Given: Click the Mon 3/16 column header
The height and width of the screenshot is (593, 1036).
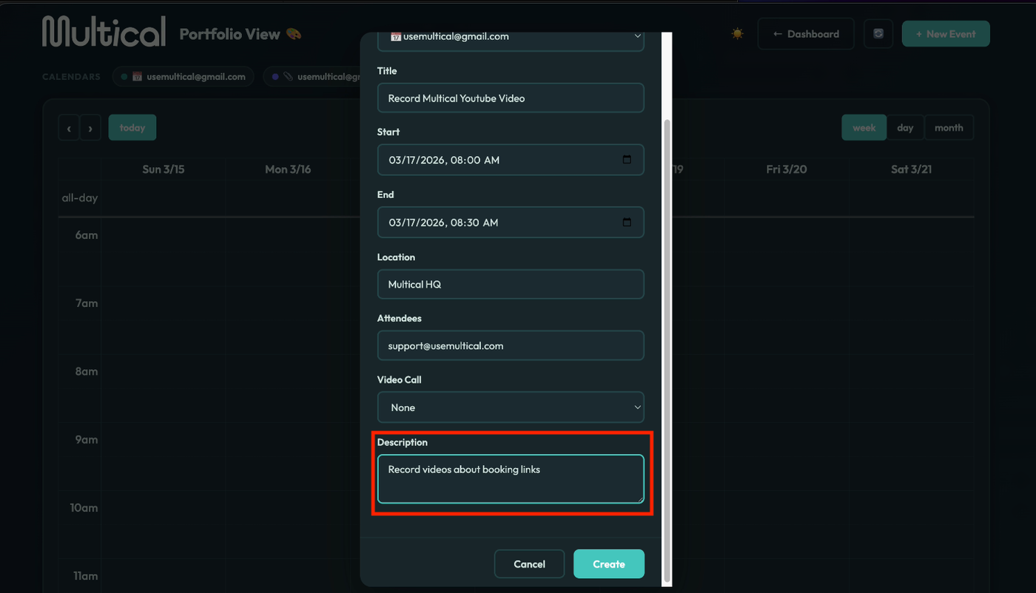Looking at the screenshot, I should pos(288,169).
